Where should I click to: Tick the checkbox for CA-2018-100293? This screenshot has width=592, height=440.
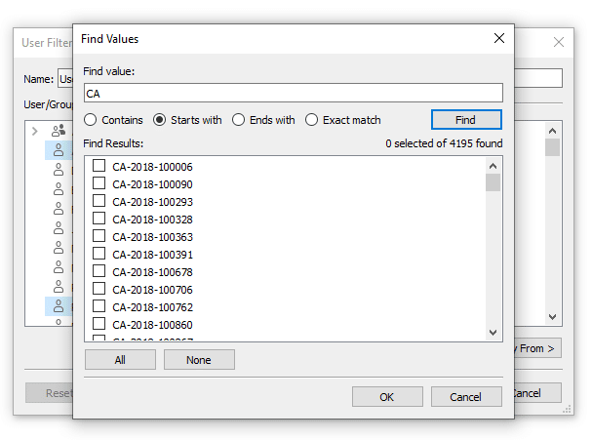[99, 201]
